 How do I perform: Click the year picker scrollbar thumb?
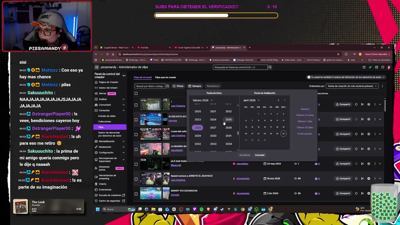[238, 133]
